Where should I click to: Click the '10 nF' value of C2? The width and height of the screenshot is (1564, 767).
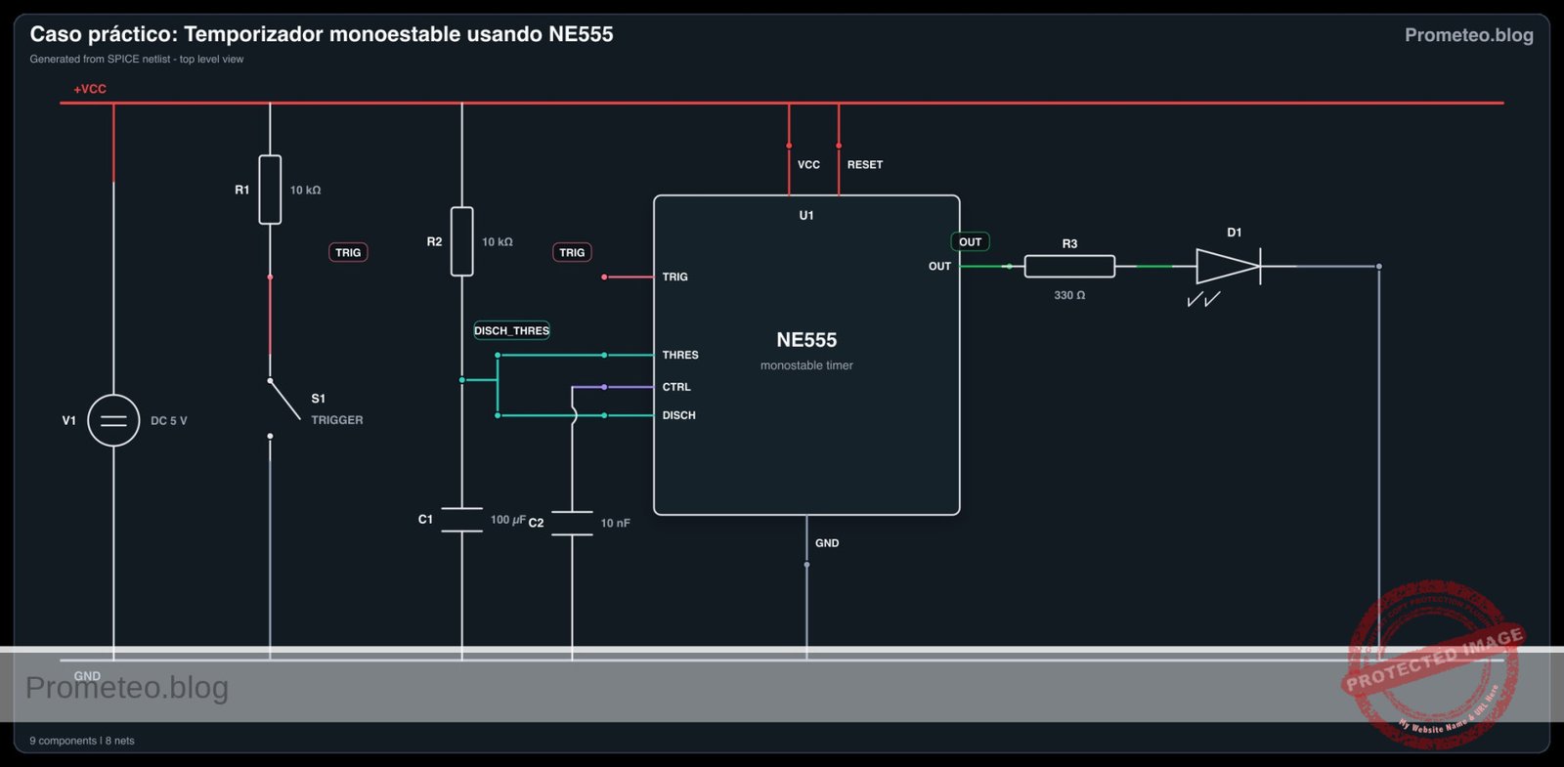coord(615,524)
